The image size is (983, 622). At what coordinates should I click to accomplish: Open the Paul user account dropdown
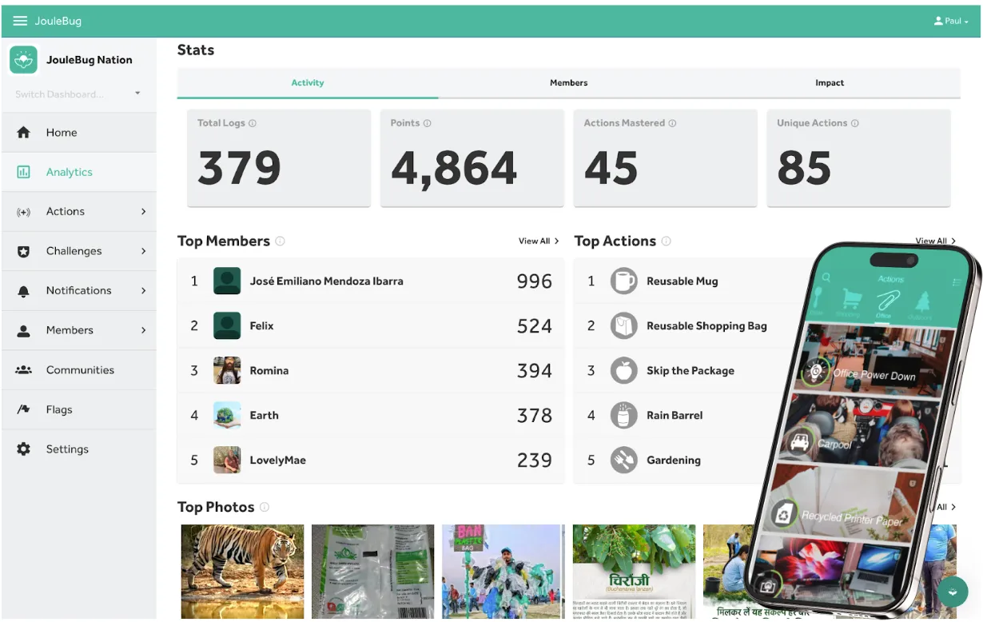(x=951, y=21)
